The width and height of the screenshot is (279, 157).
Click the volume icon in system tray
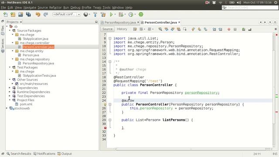[x=239, y=3]
